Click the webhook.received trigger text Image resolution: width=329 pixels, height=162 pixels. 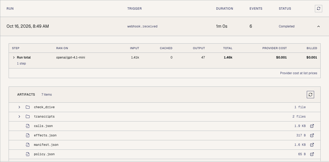142,26
